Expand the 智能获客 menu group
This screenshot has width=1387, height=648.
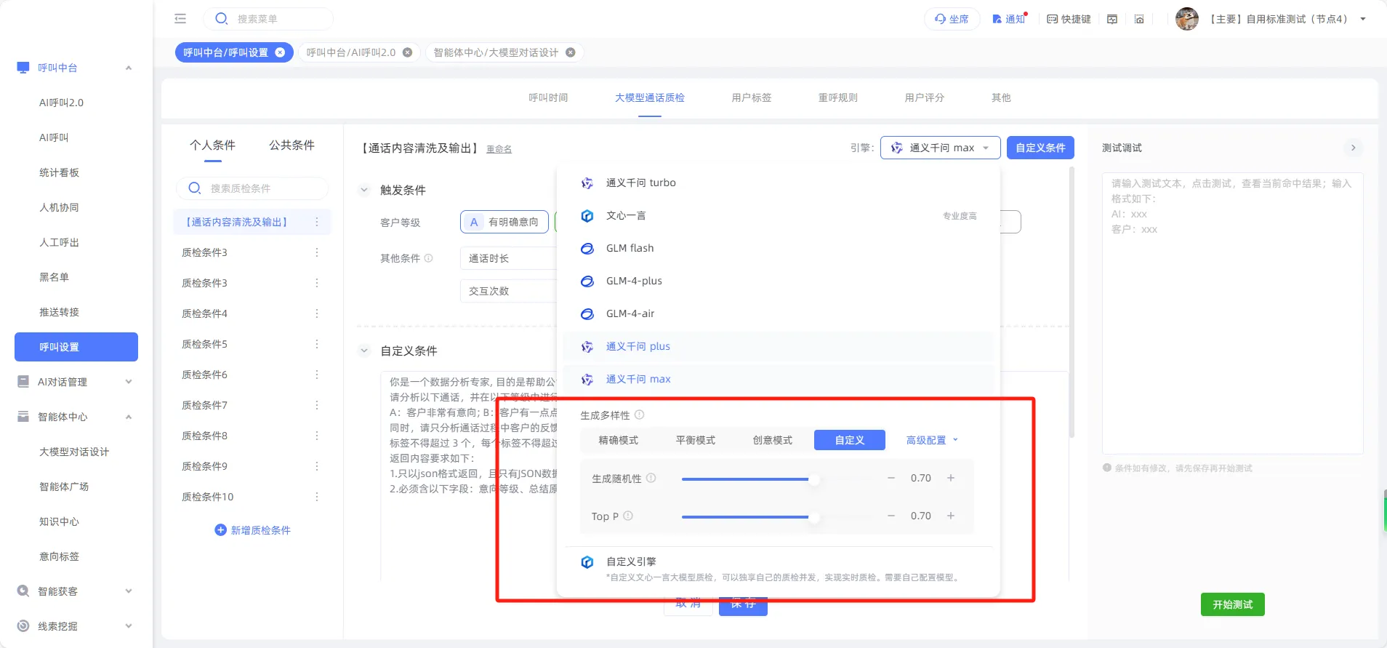point(129,591)
